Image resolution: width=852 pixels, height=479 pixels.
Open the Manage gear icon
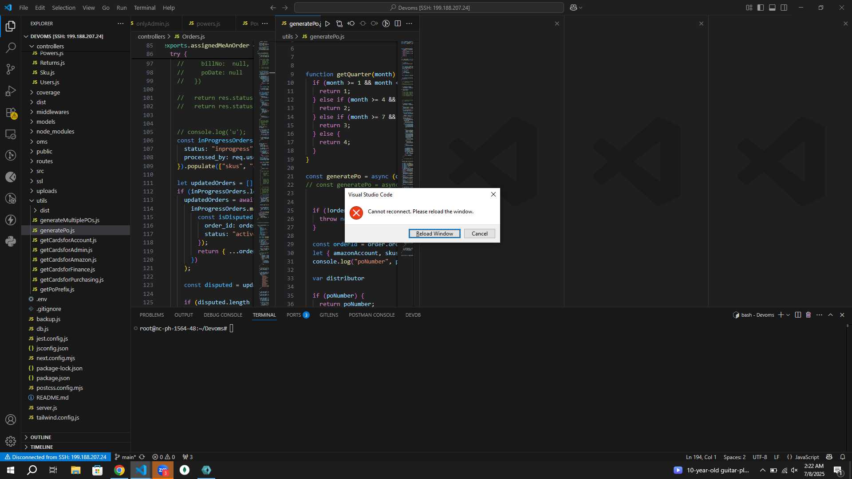[x=11, y=441]
